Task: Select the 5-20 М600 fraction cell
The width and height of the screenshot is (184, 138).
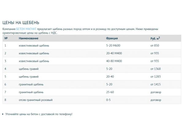Action: [114, 46]
